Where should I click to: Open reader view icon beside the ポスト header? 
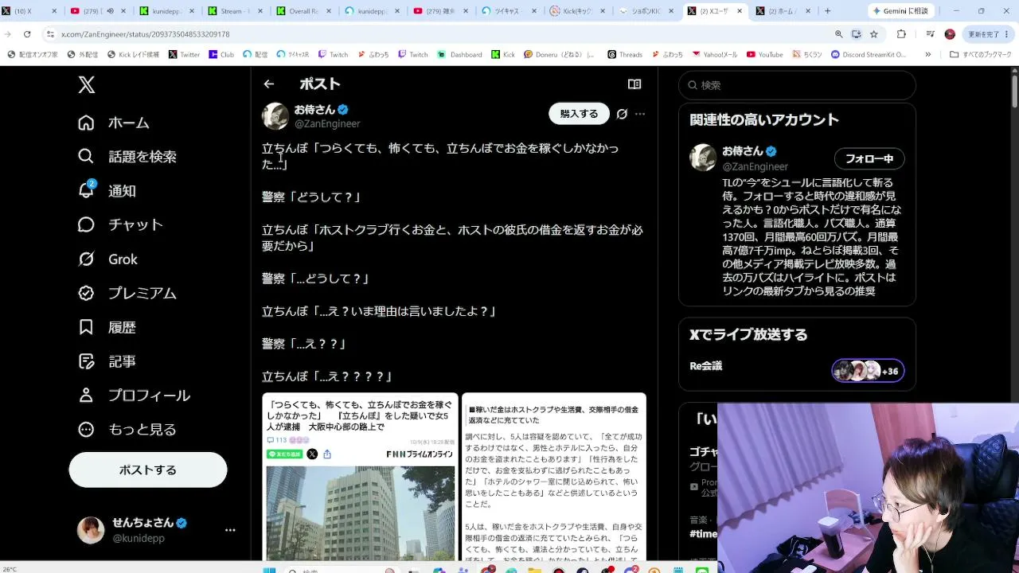(x=634, y=84)
